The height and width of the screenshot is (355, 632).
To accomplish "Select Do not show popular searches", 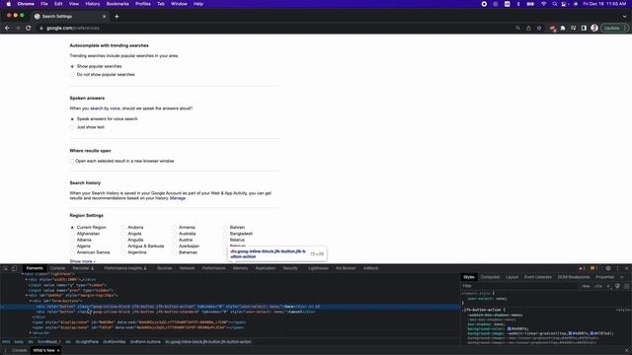I will click(x=72, y=75).
